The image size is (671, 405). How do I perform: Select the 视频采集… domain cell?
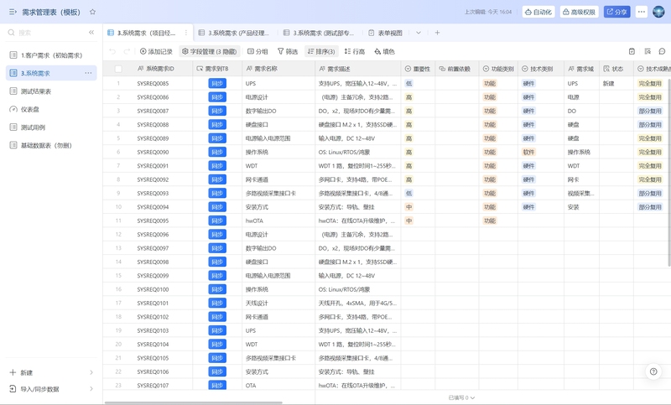click(x=581, y=194)
